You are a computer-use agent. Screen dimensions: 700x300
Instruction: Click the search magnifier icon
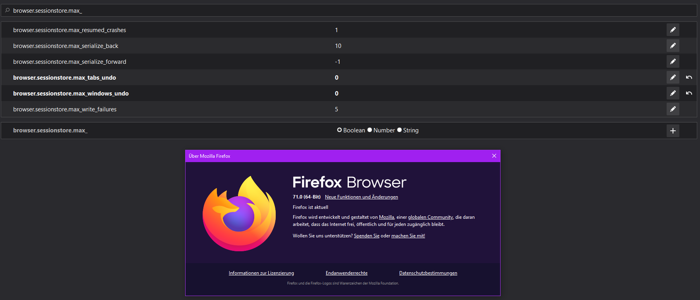coord(7,10)
